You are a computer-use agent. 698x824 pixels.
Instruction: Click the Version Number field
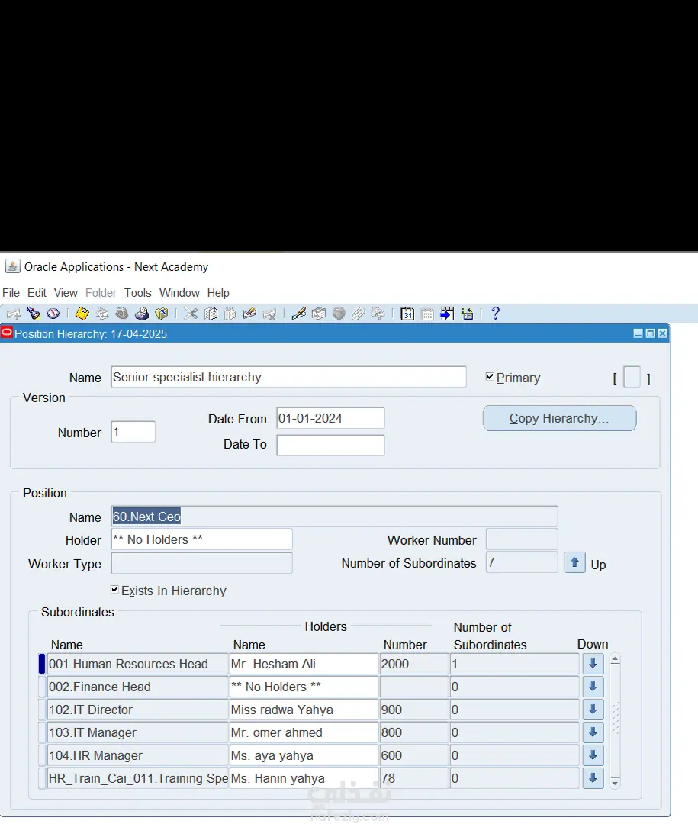pos(133,432)
